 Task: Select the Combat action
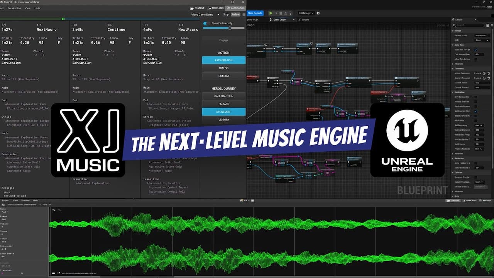[224, 76]
